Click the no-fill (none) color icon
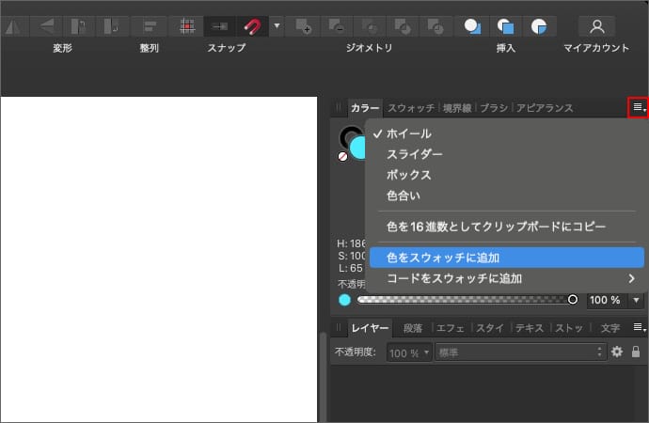This screenshot has height=423, width=649. point(342,157)
